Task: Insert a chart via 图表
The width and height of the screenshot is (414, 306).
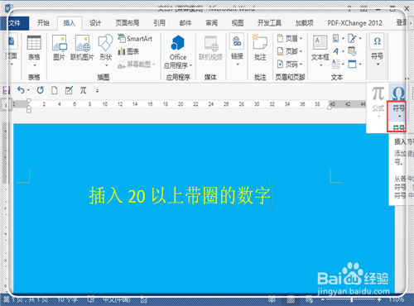Action: pyautogui.click(x=128, y=51)
